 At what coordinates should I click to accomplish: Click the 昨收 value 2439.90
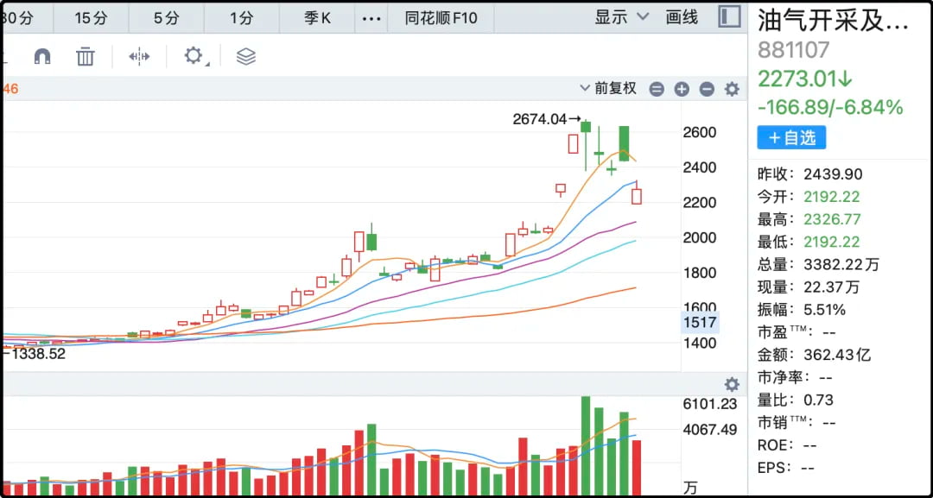833,174
